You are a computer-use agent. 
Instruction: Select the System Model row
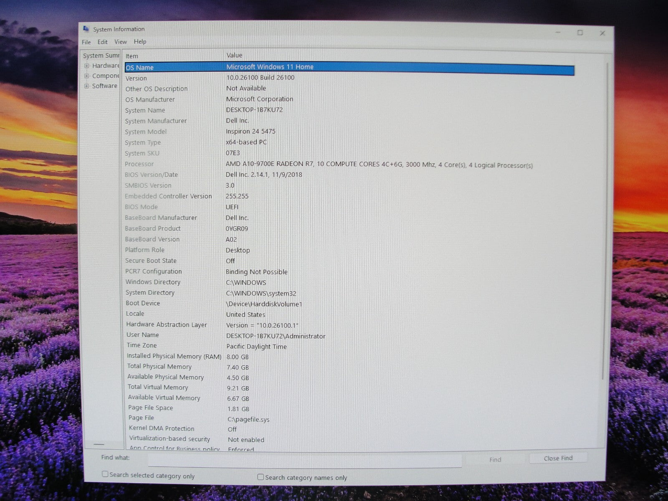pos(349,132)
